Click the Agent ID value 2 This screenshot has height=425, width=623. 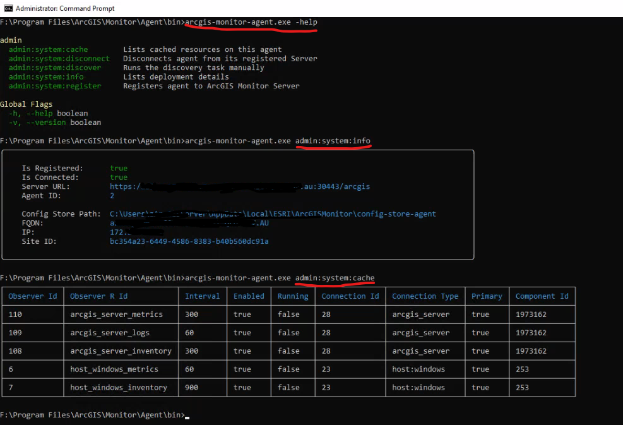pos(112,195)
